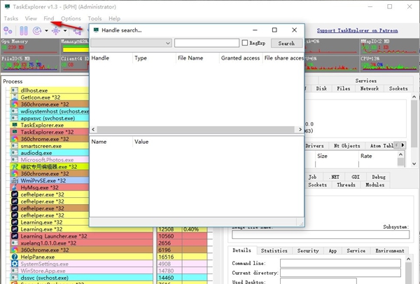Pause refreshing with the toolbar pause icon

click(24, 31)
